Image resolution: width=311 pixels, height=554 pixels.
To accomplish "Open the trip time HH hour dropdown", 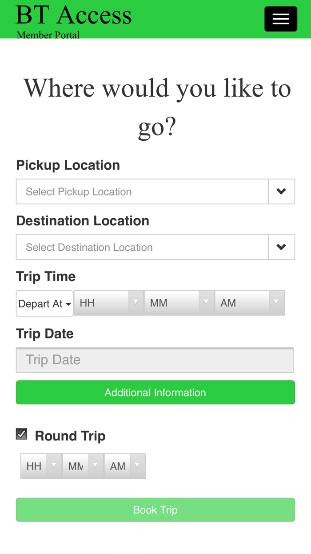I will tap(109, 303).
